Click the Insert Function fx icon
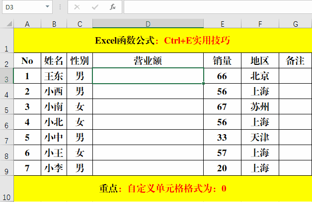This screenshot has width=312, height=202. [113, 7]
